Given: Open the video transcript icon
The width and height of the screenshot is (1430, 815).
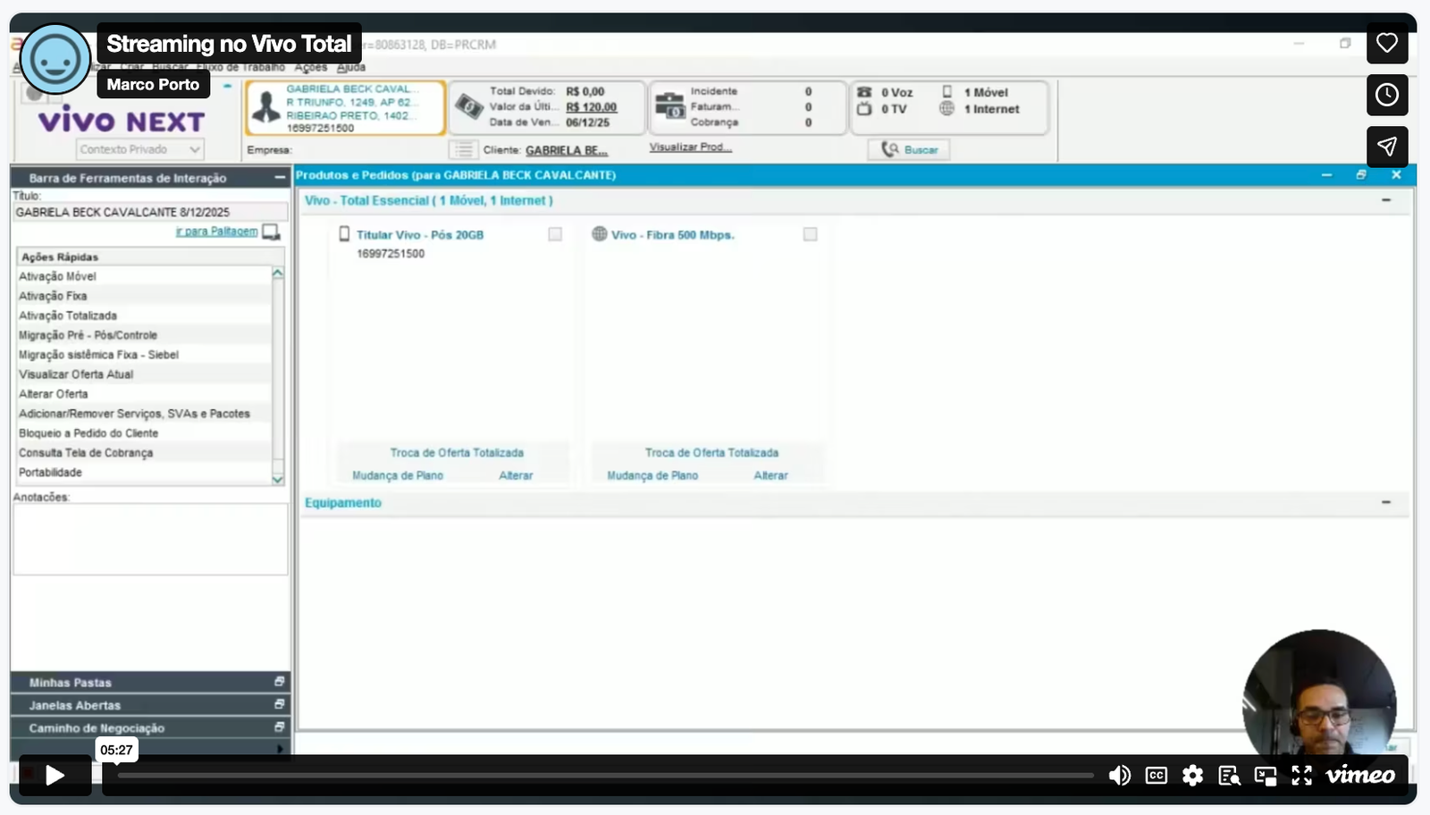Looking at the screenshot, I should tap(1229, 776).
